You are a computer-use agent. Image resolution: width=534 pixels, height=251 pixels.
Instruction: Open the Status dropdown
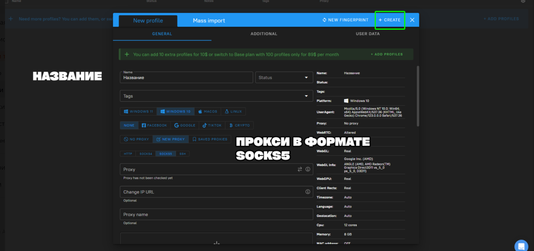point(284,77)
